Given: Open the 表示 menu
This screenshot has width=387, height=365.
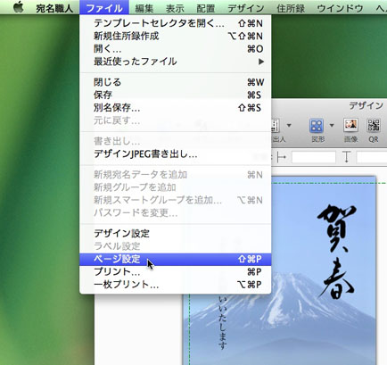Looking at the screenshot, I should pyautogui.click(x=175, y=8).
